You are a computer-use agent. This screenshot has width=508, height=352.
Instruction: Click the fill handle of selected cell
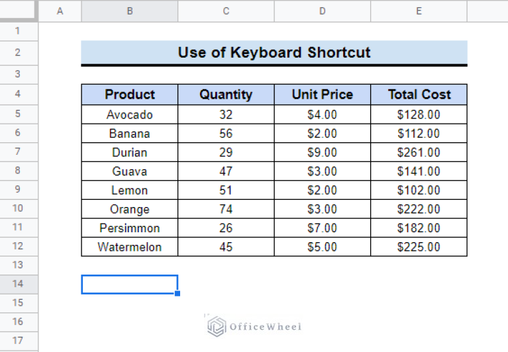178,293
